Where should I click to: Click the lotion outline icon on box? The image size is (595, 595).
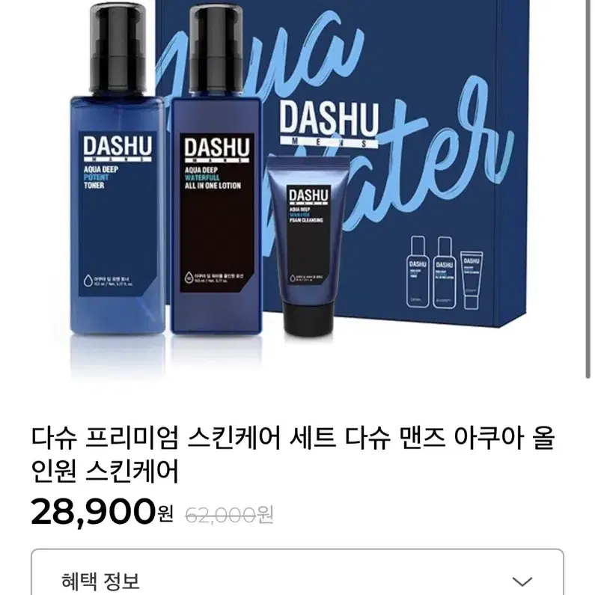click(445, 272)
